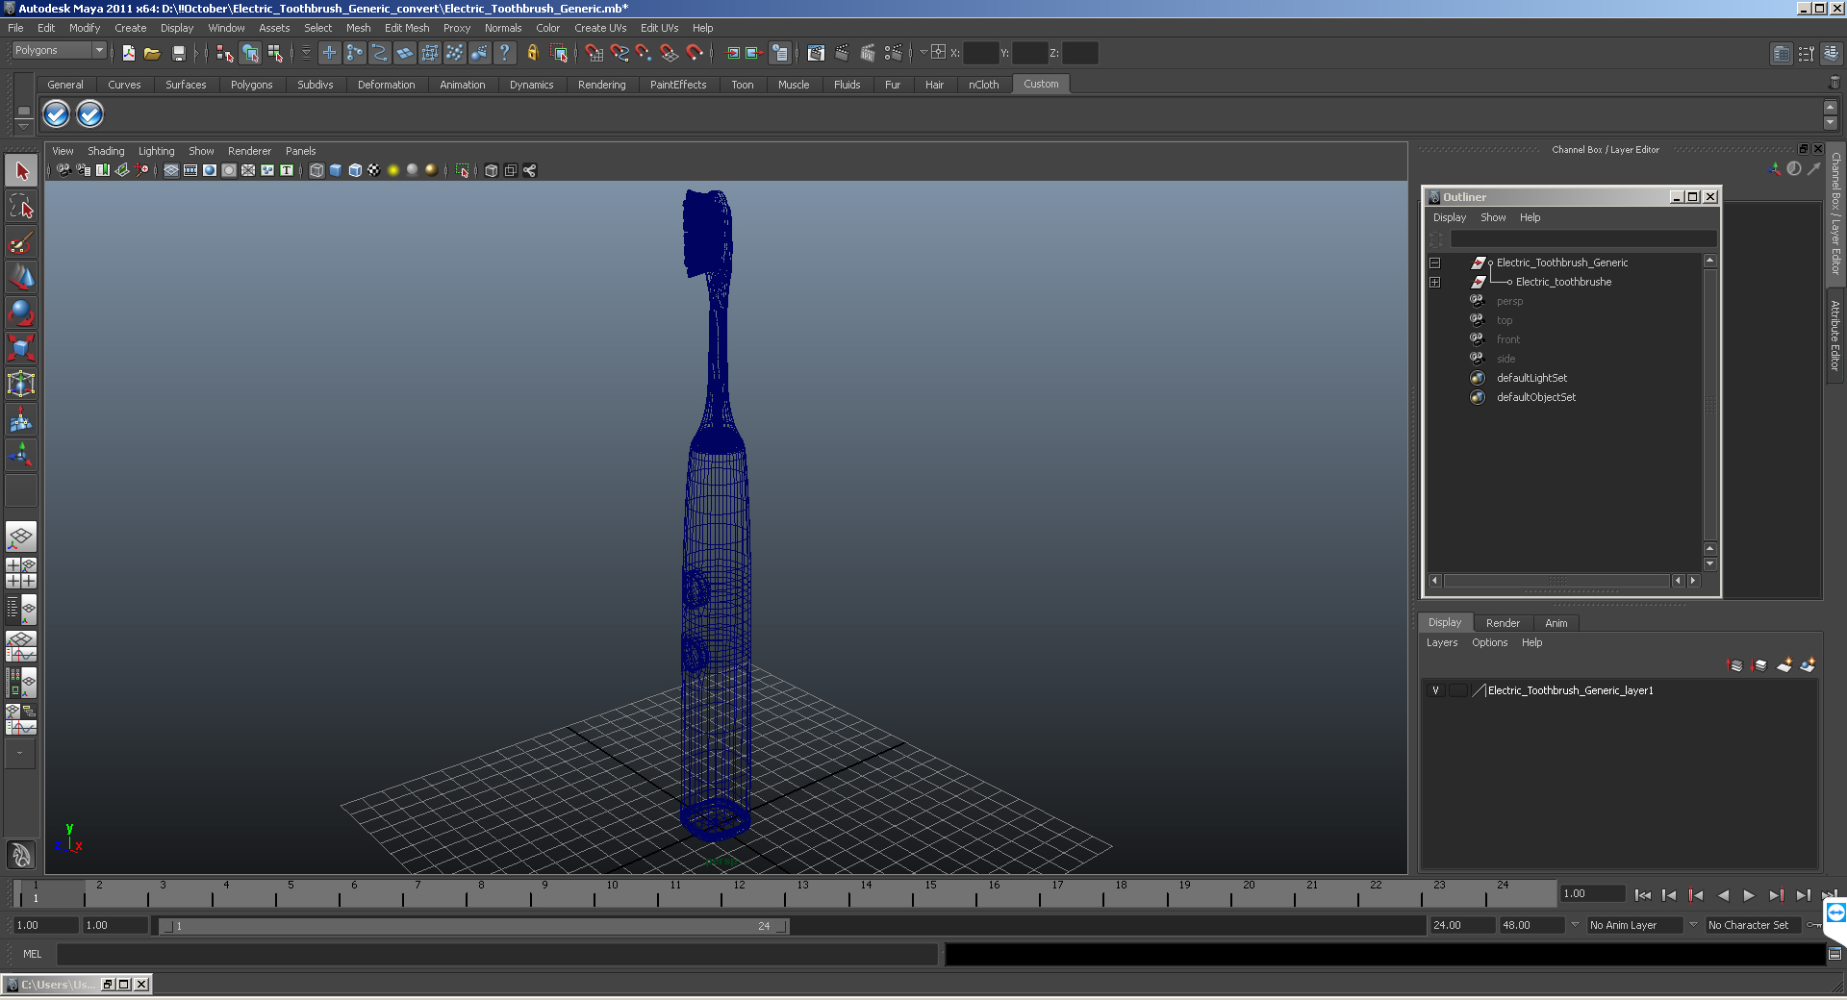Play the animation backwards

click(x=1723, y=895)
